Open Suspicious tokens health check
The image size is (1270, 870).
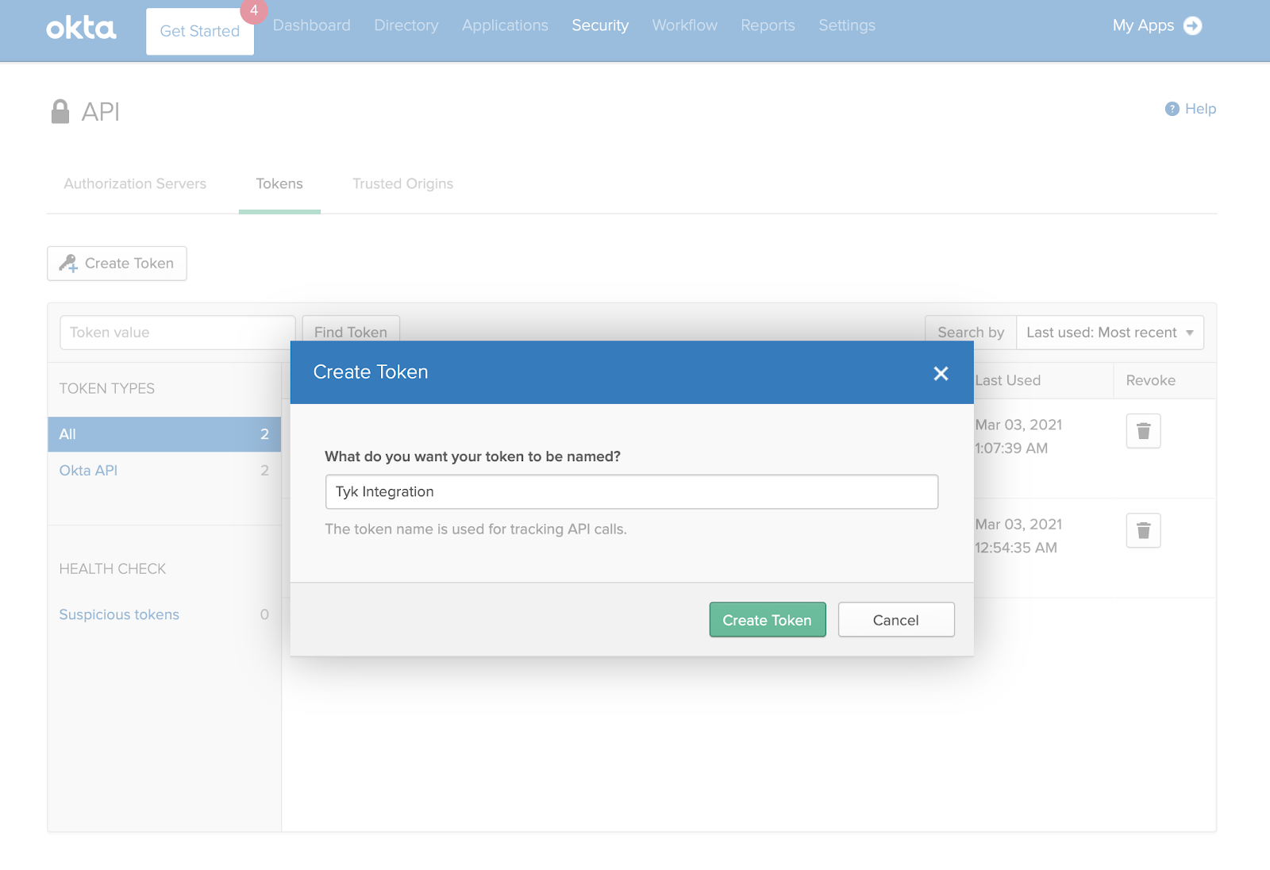pyautogui.click(x=119, y=614)
